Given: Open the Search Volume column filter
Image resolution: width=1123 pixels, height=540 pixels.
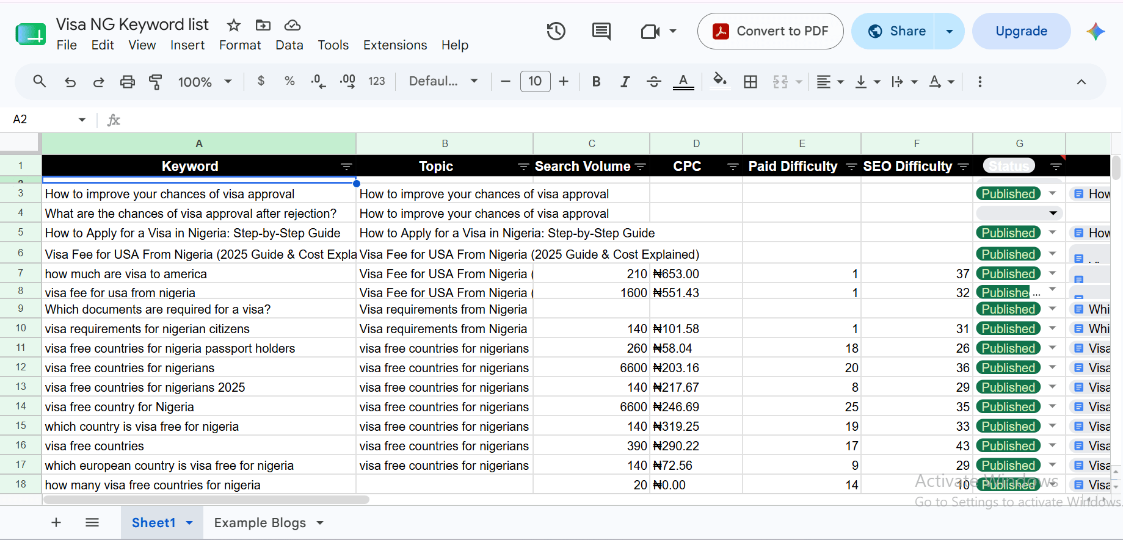Looking at the screenshot, I should 641,167.
